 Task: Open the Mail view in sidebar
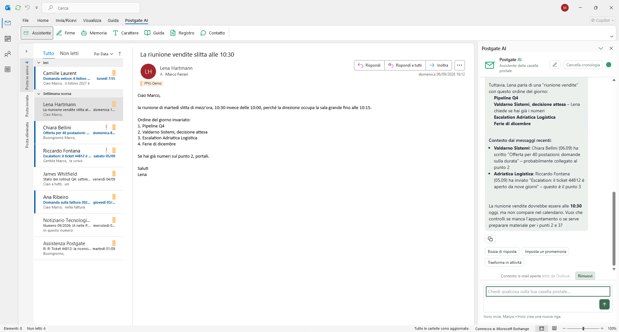point(8,23)
